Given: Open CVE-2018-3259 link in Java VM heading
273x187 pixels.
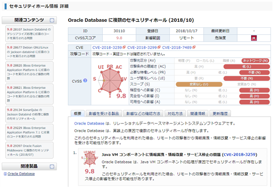Looking at the screenshot, I should click(239, 154).
